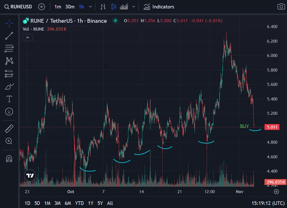
Task: Select the horizontal lines Fibonacci tool
Action: 9,49
